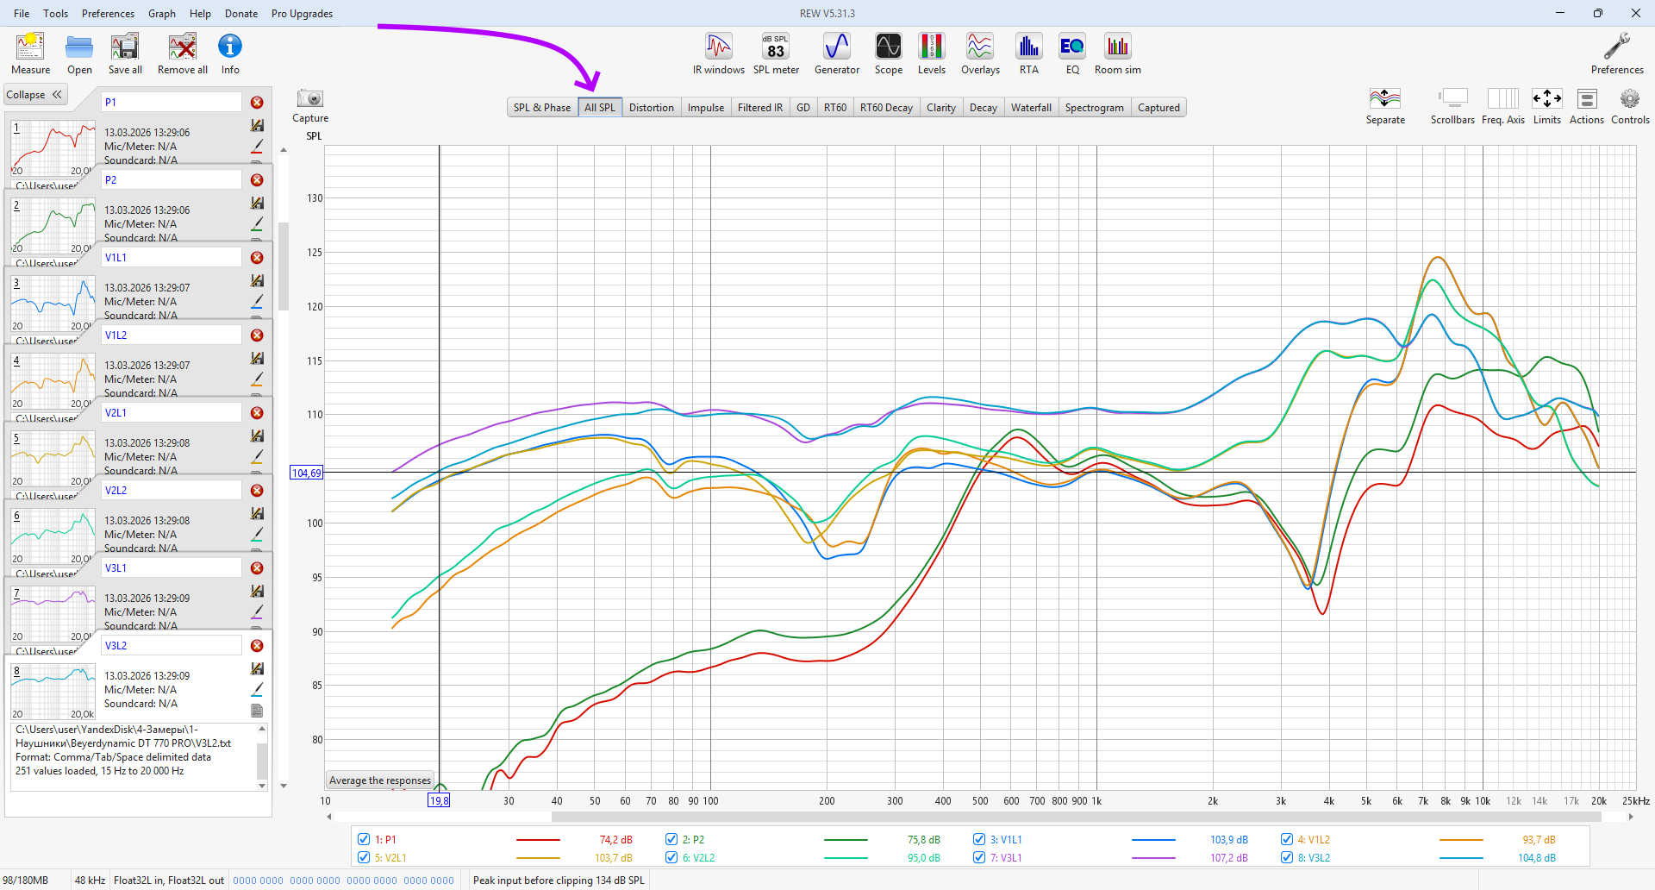
Task: Open the Preferences menu in menu bar
Action: coord(108,14)
